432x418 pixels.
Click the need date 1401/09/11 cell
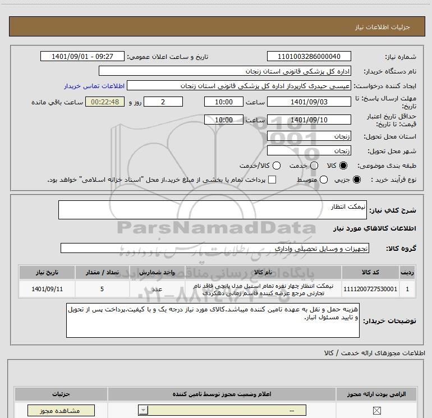point(47,289)
